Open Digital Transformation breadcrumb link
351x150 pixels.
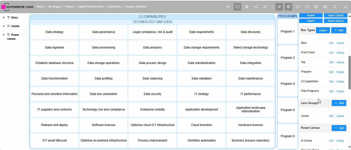coord(91,7)
